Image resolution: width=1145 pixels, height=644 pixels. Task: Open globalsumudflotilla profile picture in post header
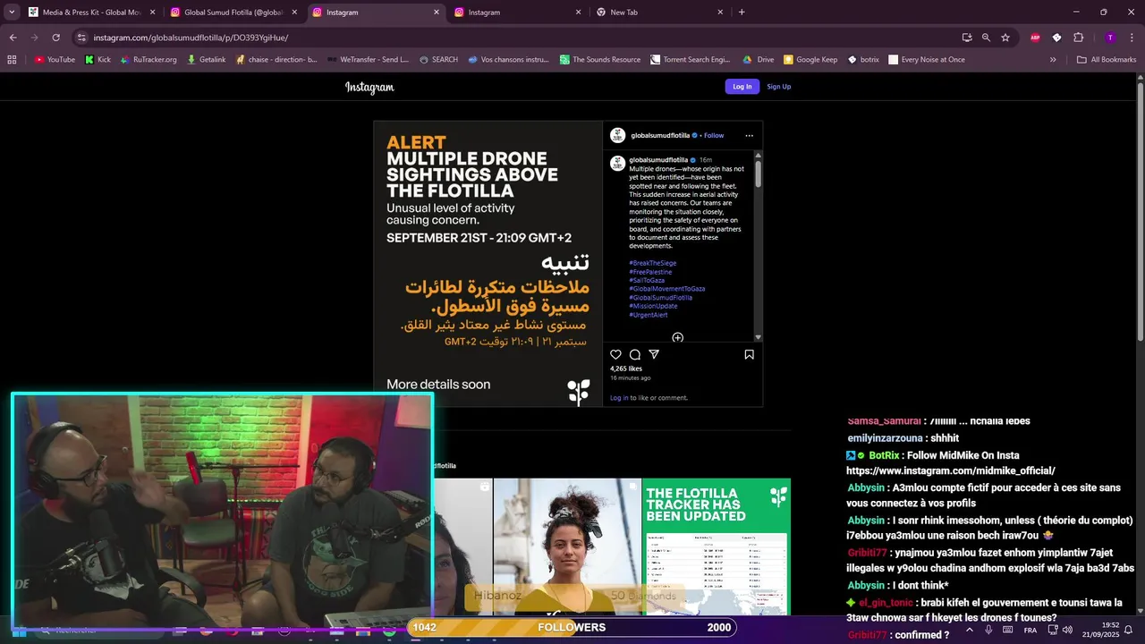(617, 135)
